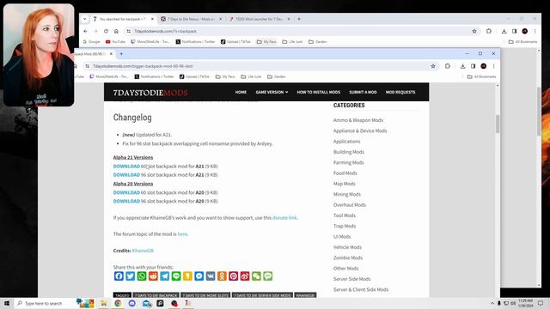Image resolution: width=550 pixels, height=309 pixels.
Task: Open the donate link
Action: tap(284, 217)
